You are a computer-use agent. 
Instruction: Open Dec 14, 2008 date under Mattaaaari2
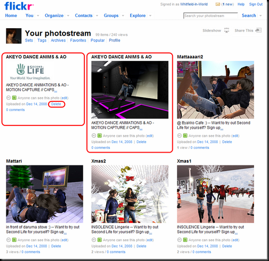click(208, 142)
